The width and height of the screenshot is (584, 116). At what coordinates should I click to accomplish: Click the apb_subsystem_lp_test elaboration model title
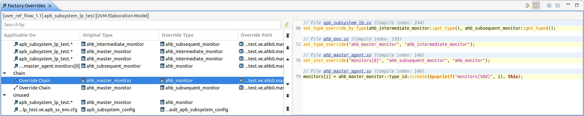coord(76,15)
